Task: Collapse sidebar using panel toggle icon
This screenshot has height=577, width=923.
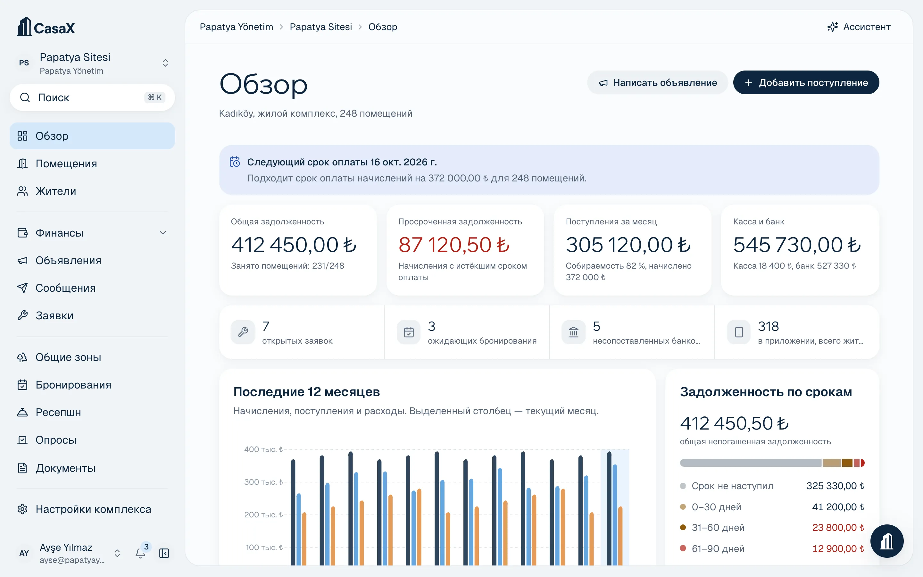Action: tap(164, 553)
